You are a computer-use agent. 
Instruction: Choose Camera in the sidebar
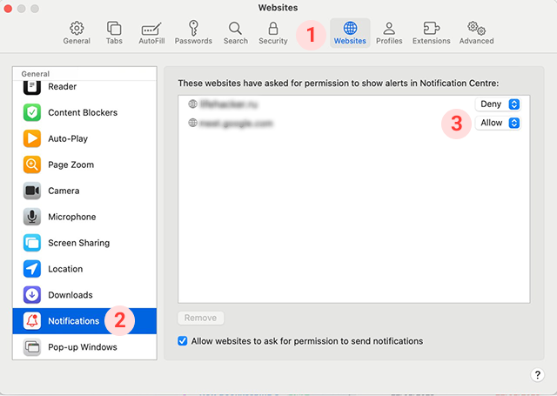coord(64,191)
